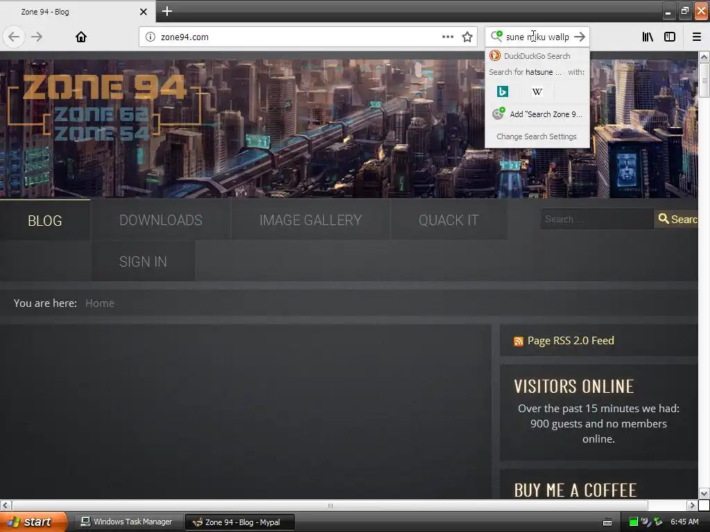This screenshot has height=532, width=710.
Task: Click vertical scrollbar down arrow
Action: pyautogui.click(x=704, y=493)
